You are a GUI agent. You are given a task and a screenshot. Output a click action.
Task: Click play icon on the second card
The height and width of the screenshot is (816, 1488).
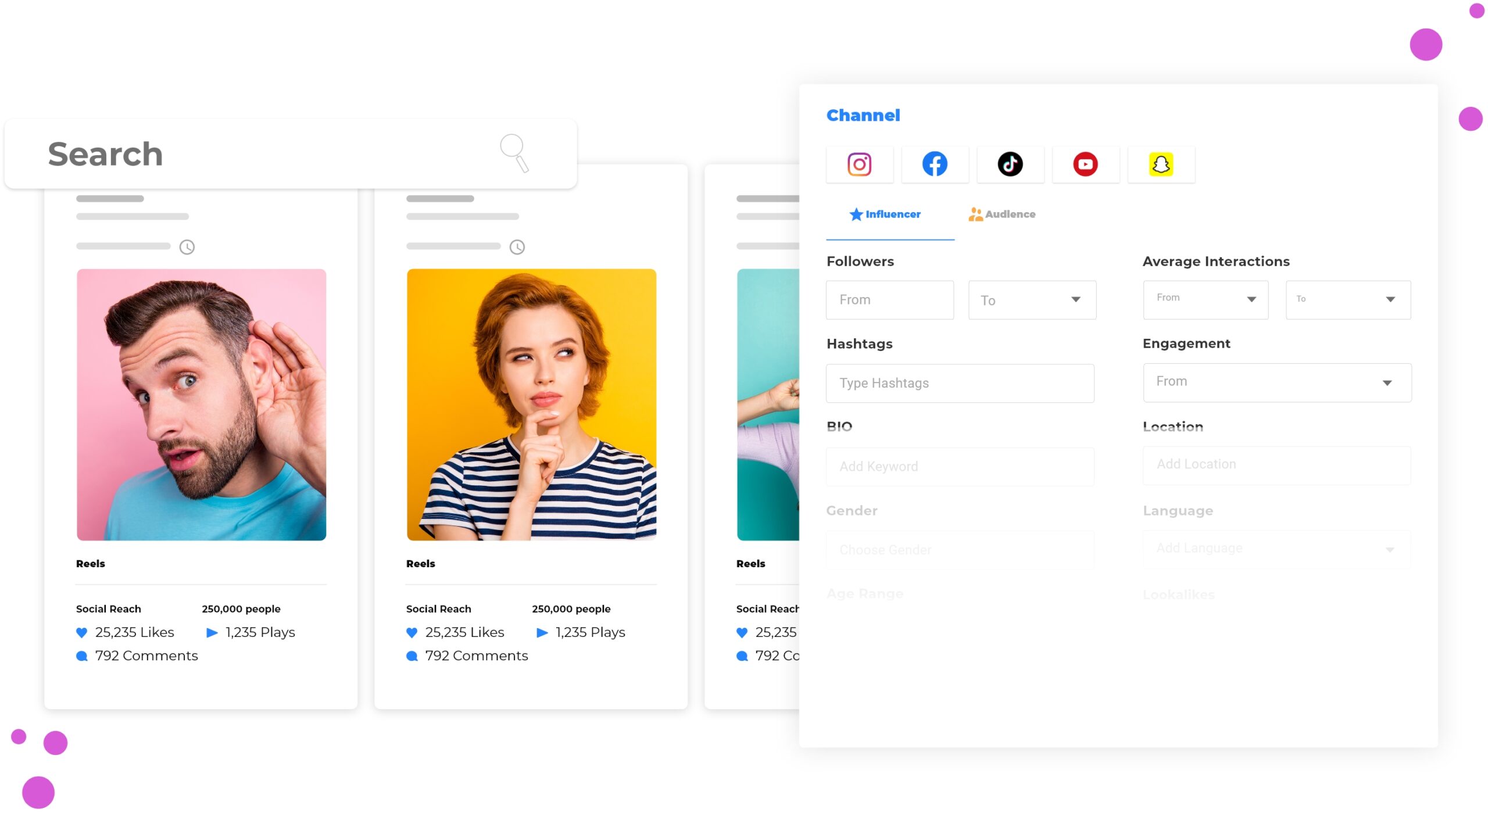(542, 632)
